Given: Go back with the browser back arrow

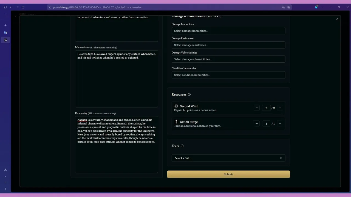Looking at the screenshot, I should 11,7.
